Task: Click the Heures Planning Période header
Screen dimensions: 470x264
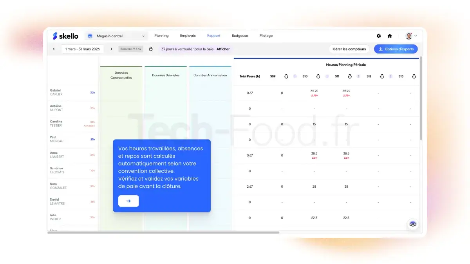Action: [x=346, y=65]
